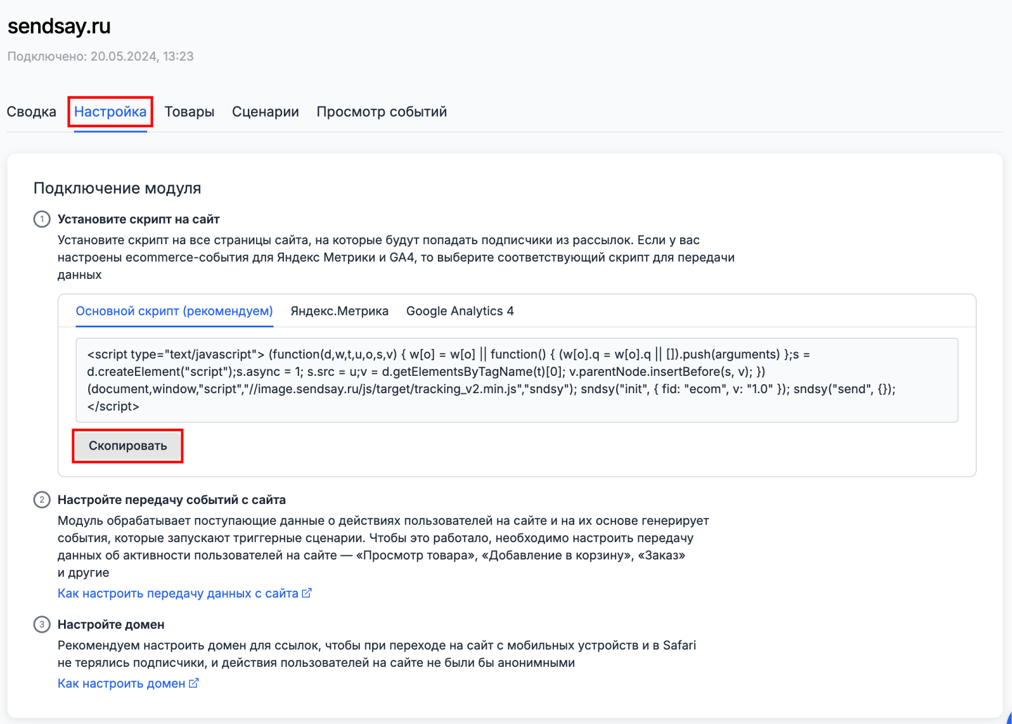Click the step 2 circle number icon
Viewport: 1012px width, 724px height.
[42, 500]
